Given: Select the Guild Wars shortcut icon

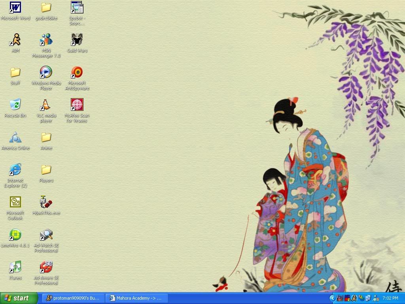Looking at the screenshot, I should click(x=77, y=40).
